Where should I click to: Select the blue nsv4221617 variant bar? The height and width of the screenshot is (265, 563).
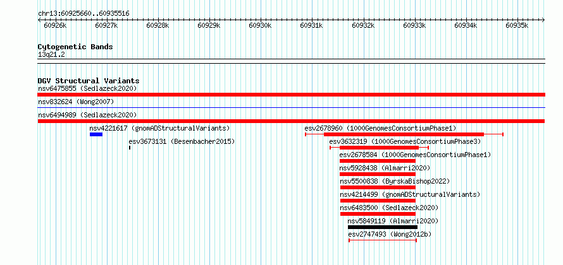click(x=96, y=134)
